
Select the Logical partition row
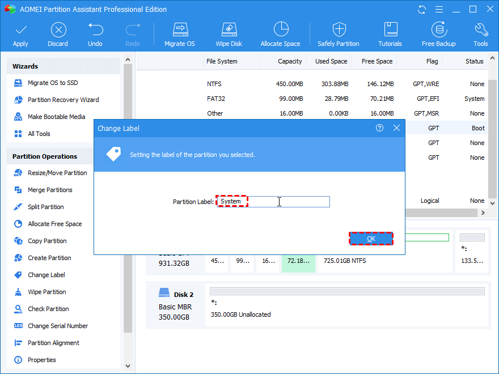[446, 201]
